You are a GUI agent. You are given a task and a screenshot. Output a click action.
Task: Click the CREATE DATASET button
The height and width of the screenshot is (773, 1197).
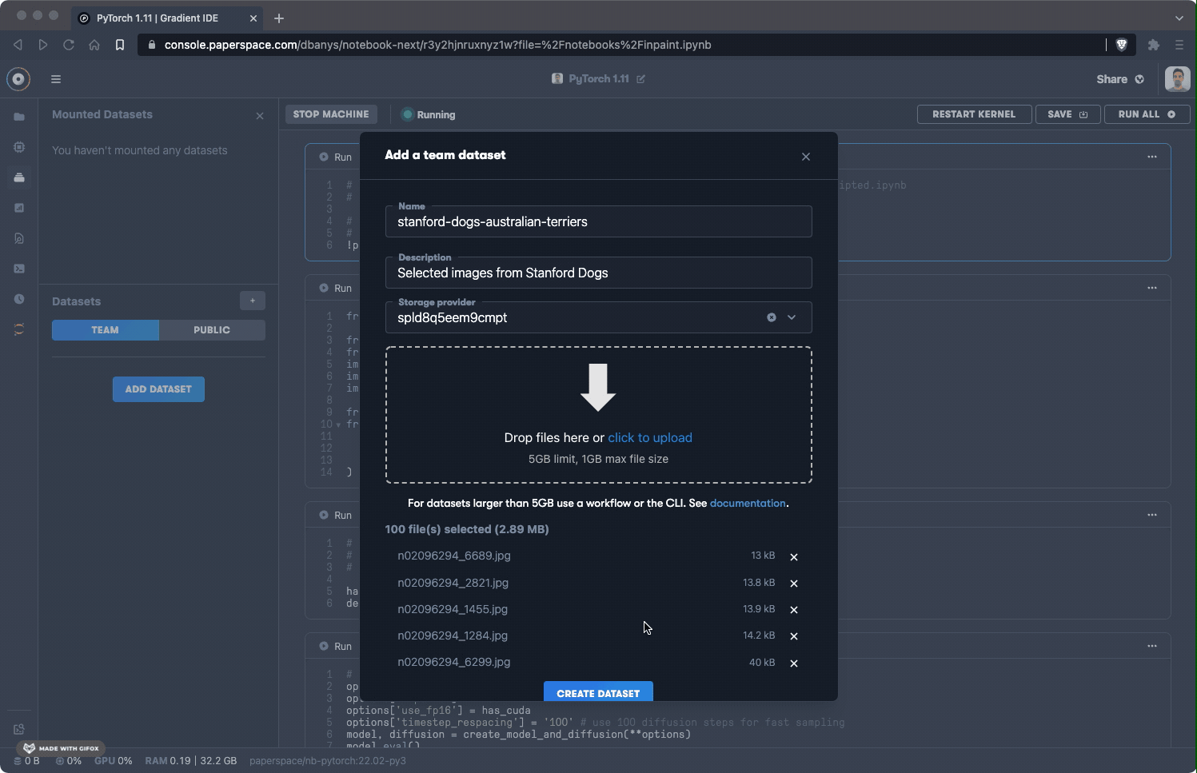(598, 692)
